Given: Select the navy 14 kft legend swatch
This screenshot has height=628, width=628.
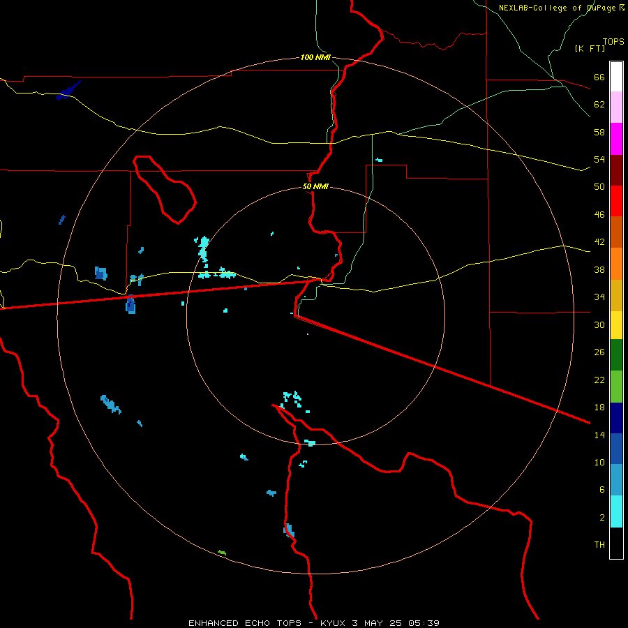Looking at the screenshot, I should 616,418.
